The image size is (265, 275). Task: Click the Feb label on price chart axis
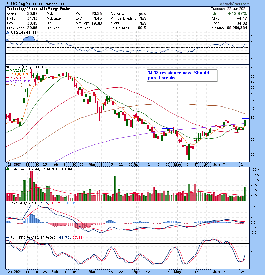55,165
